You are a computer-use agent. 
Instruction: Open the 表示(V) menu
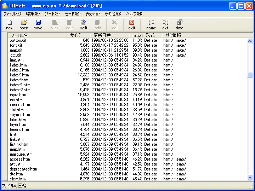coord(92,14)
